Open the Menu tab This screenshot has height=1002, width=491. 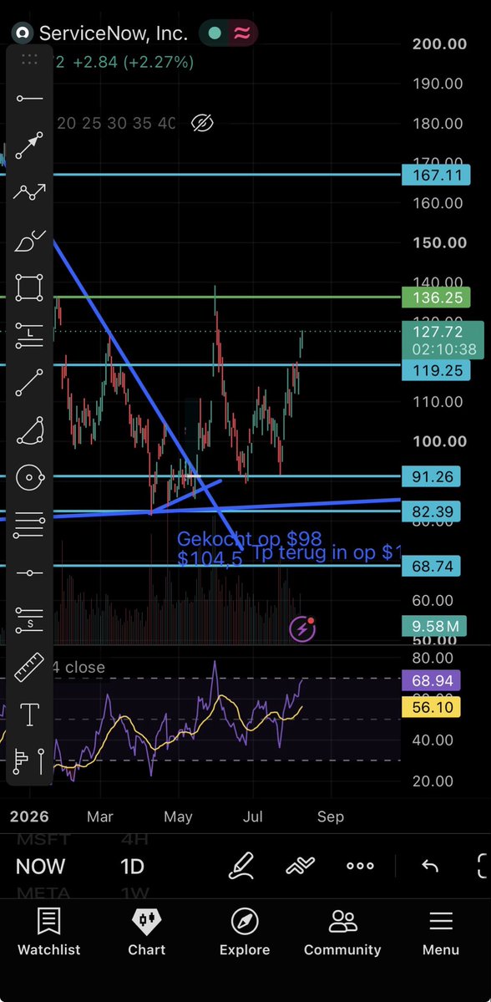pyautogui.click(x=441, y=933)
